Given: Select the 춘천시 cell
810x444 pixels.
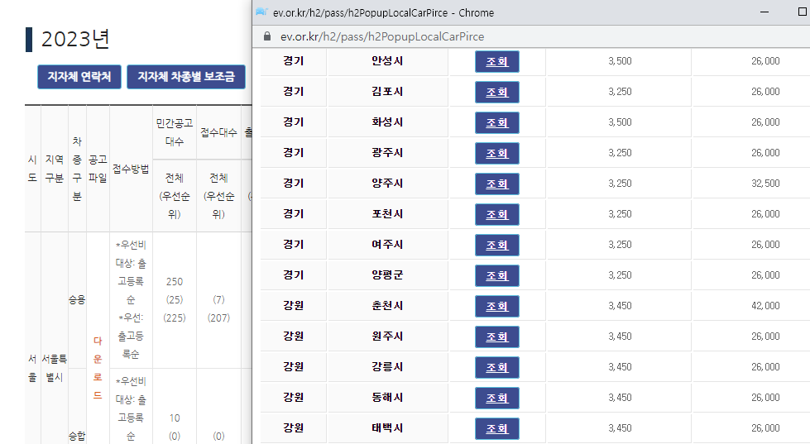Looking at the screenshot, I should click(x=387, y=306).
